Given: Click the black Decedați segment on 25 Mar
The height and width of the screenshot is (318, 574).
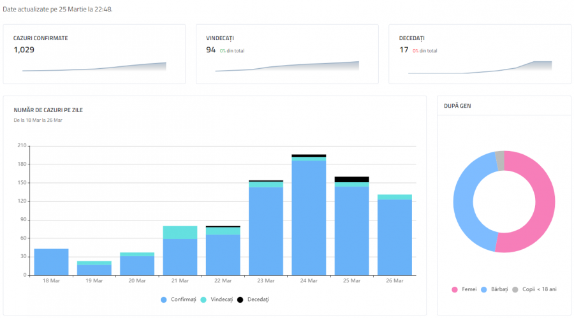Looking at the screenshot, I should click(x=351, y=179).
